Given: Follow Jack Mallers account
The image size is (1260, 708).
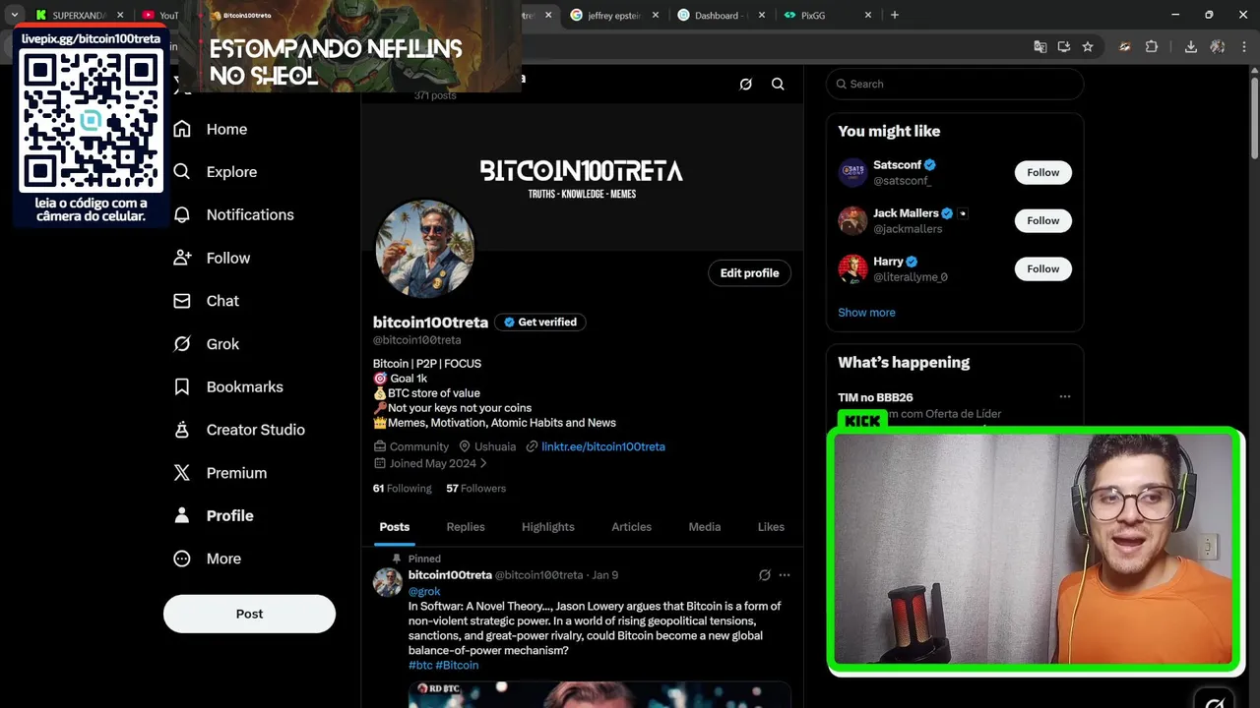Looking at the screenshot, I should [x=1043, y=220].
